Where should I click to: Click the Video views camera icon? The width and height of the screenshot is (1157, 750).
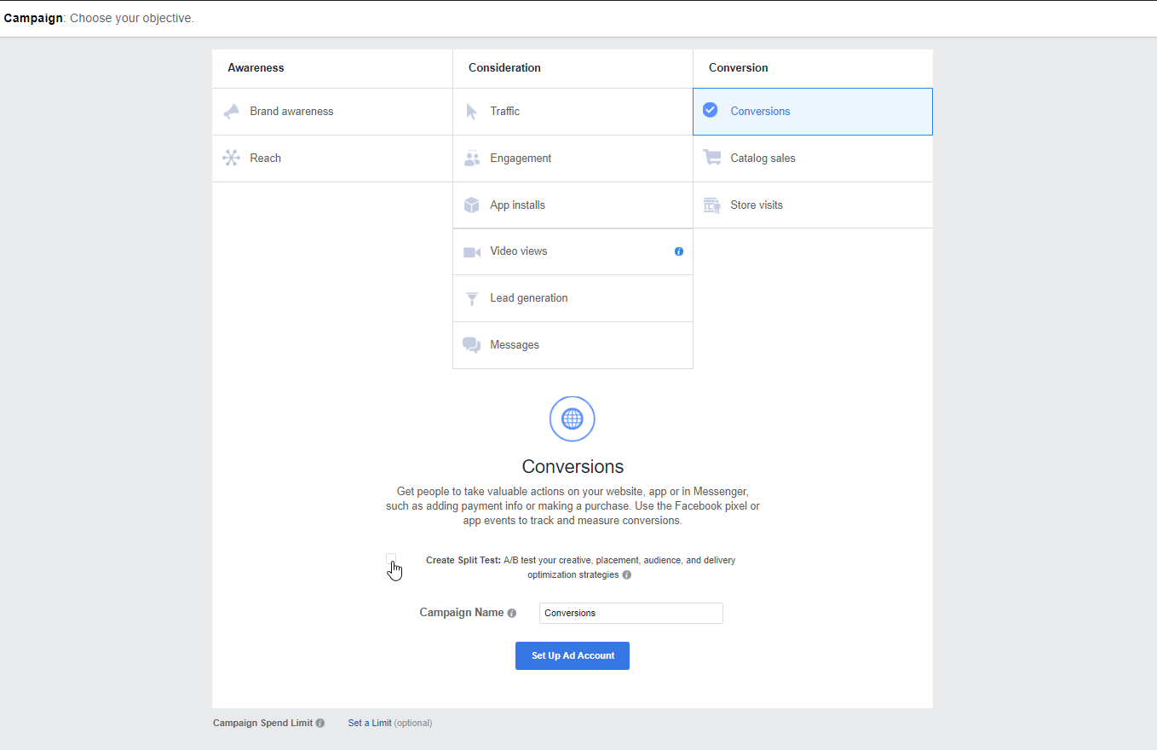point(472,252)
